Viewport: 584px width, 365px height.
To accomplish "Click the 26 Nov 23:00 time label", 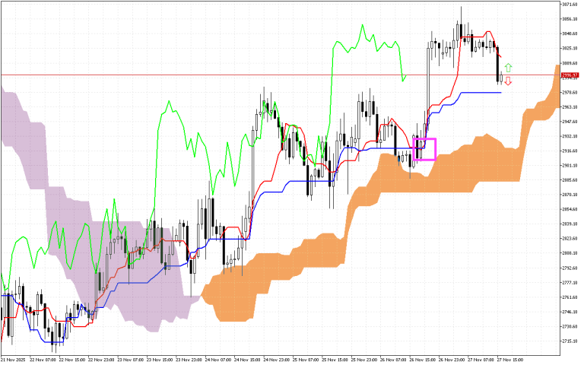I will coord(452,360).
